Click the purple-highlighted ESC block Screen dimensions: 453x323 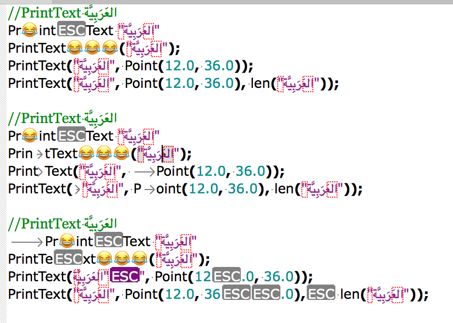[x=125, y=276]
